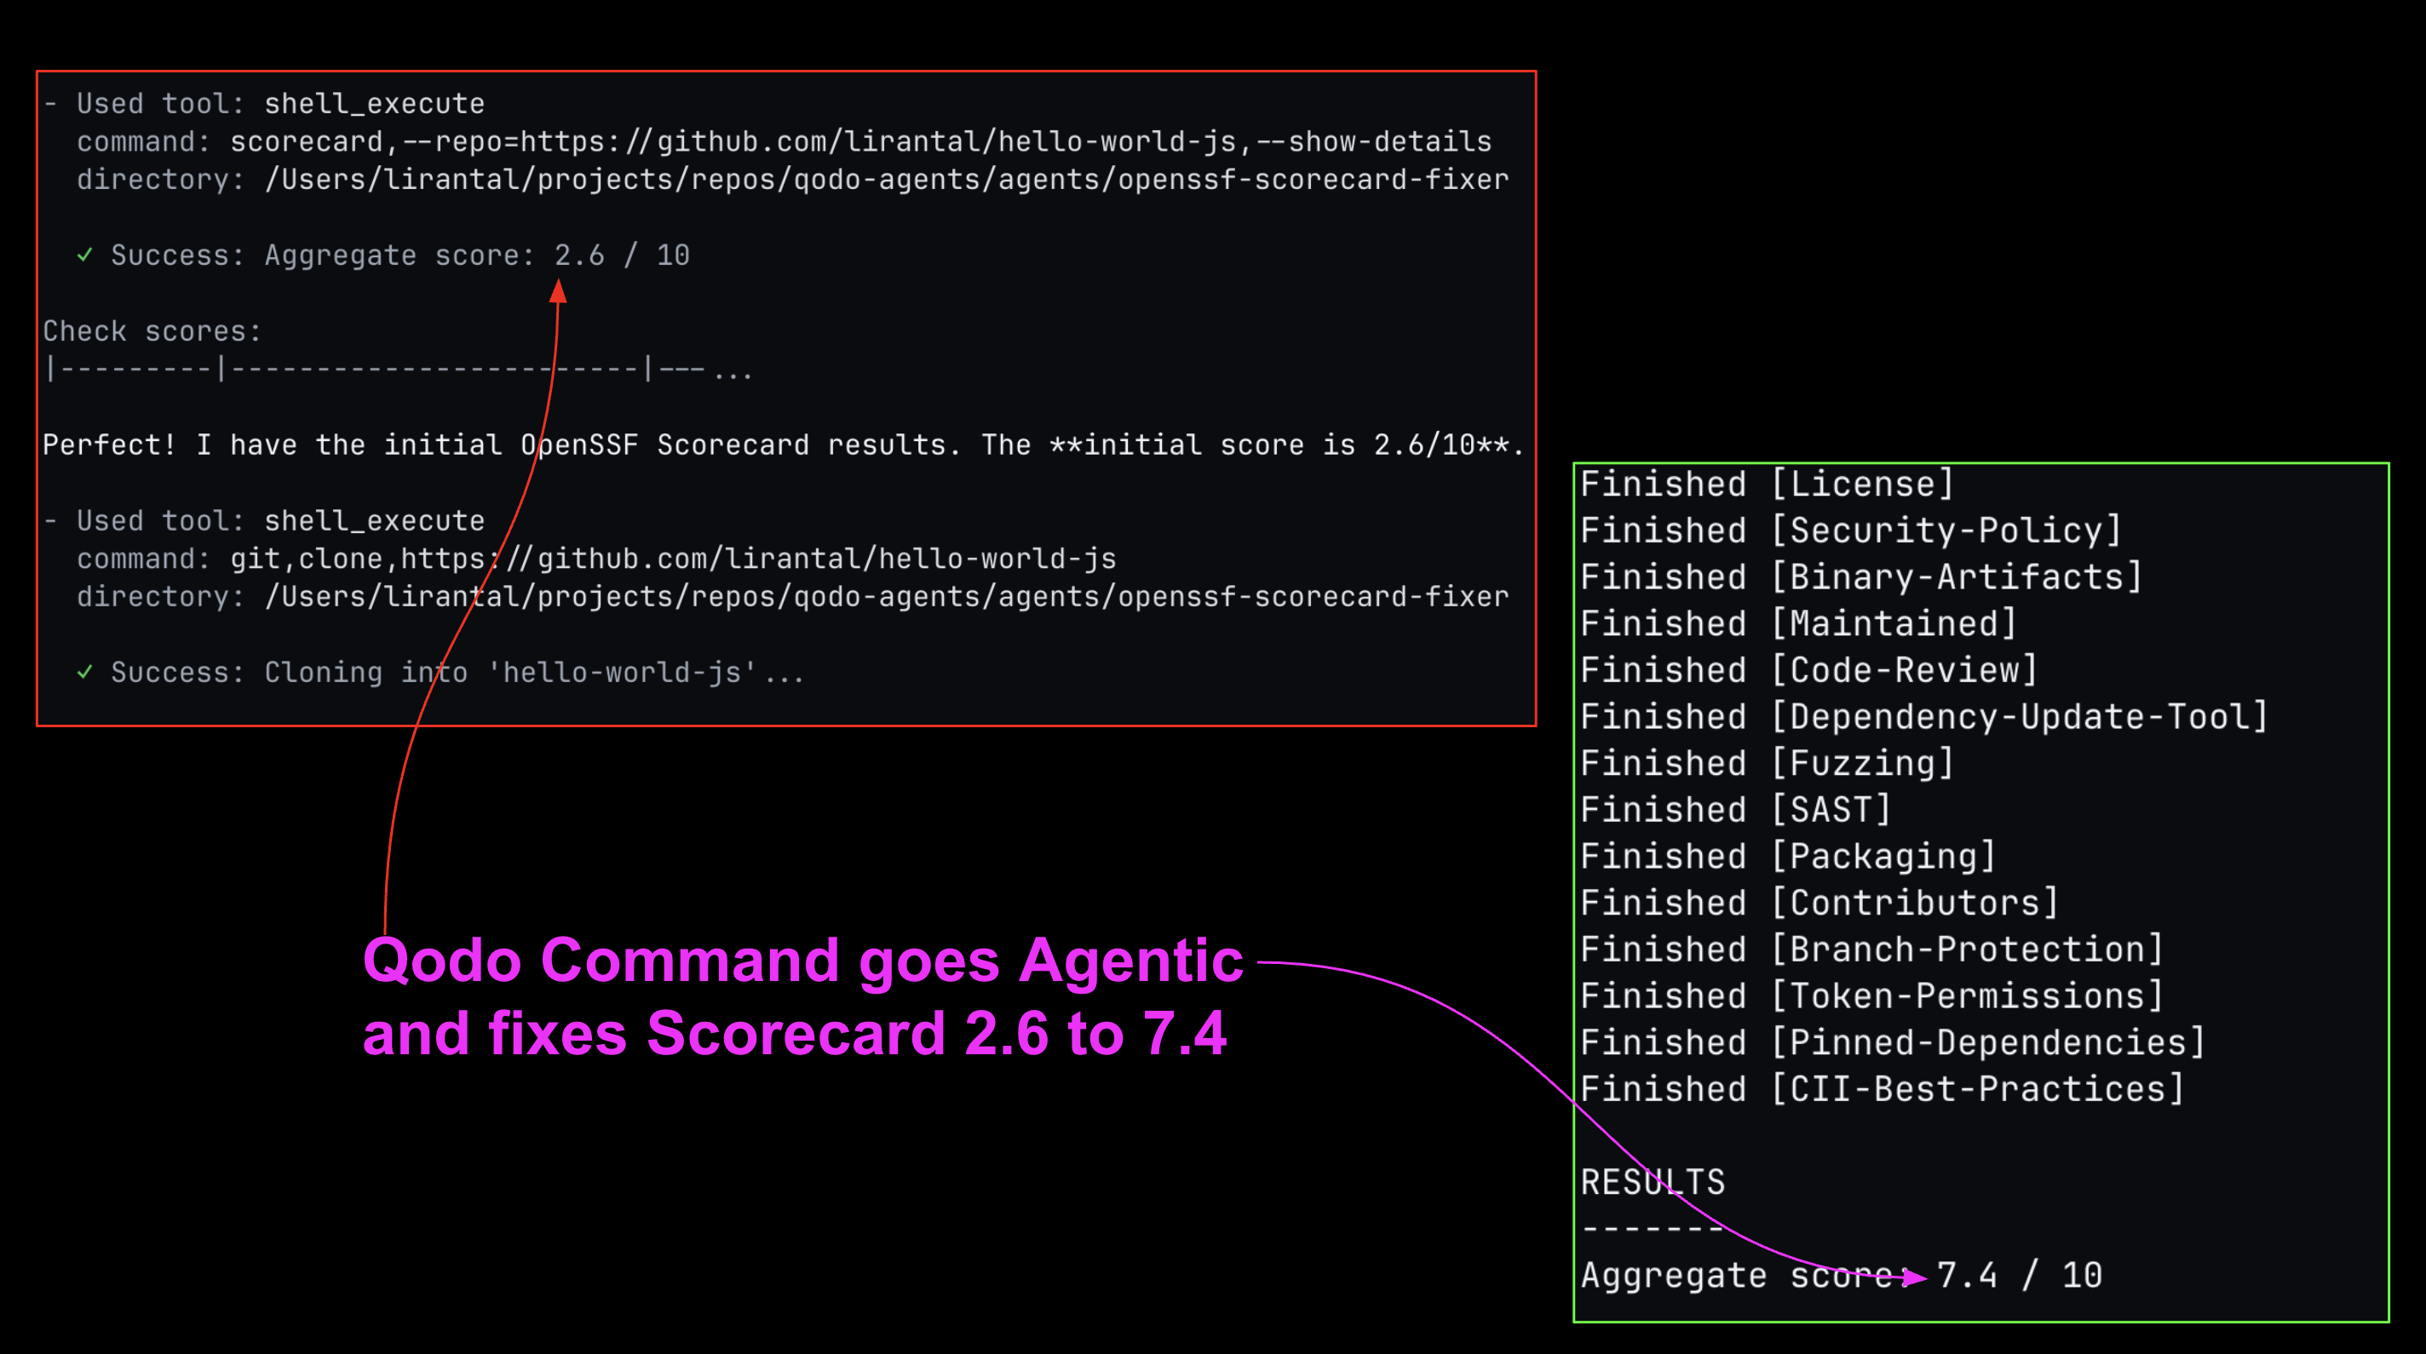Click the 'Qodo Command goes Agentic' headline
Image resolution: width=2426 pixels, height=1354 pixels.
click(802, 961)
